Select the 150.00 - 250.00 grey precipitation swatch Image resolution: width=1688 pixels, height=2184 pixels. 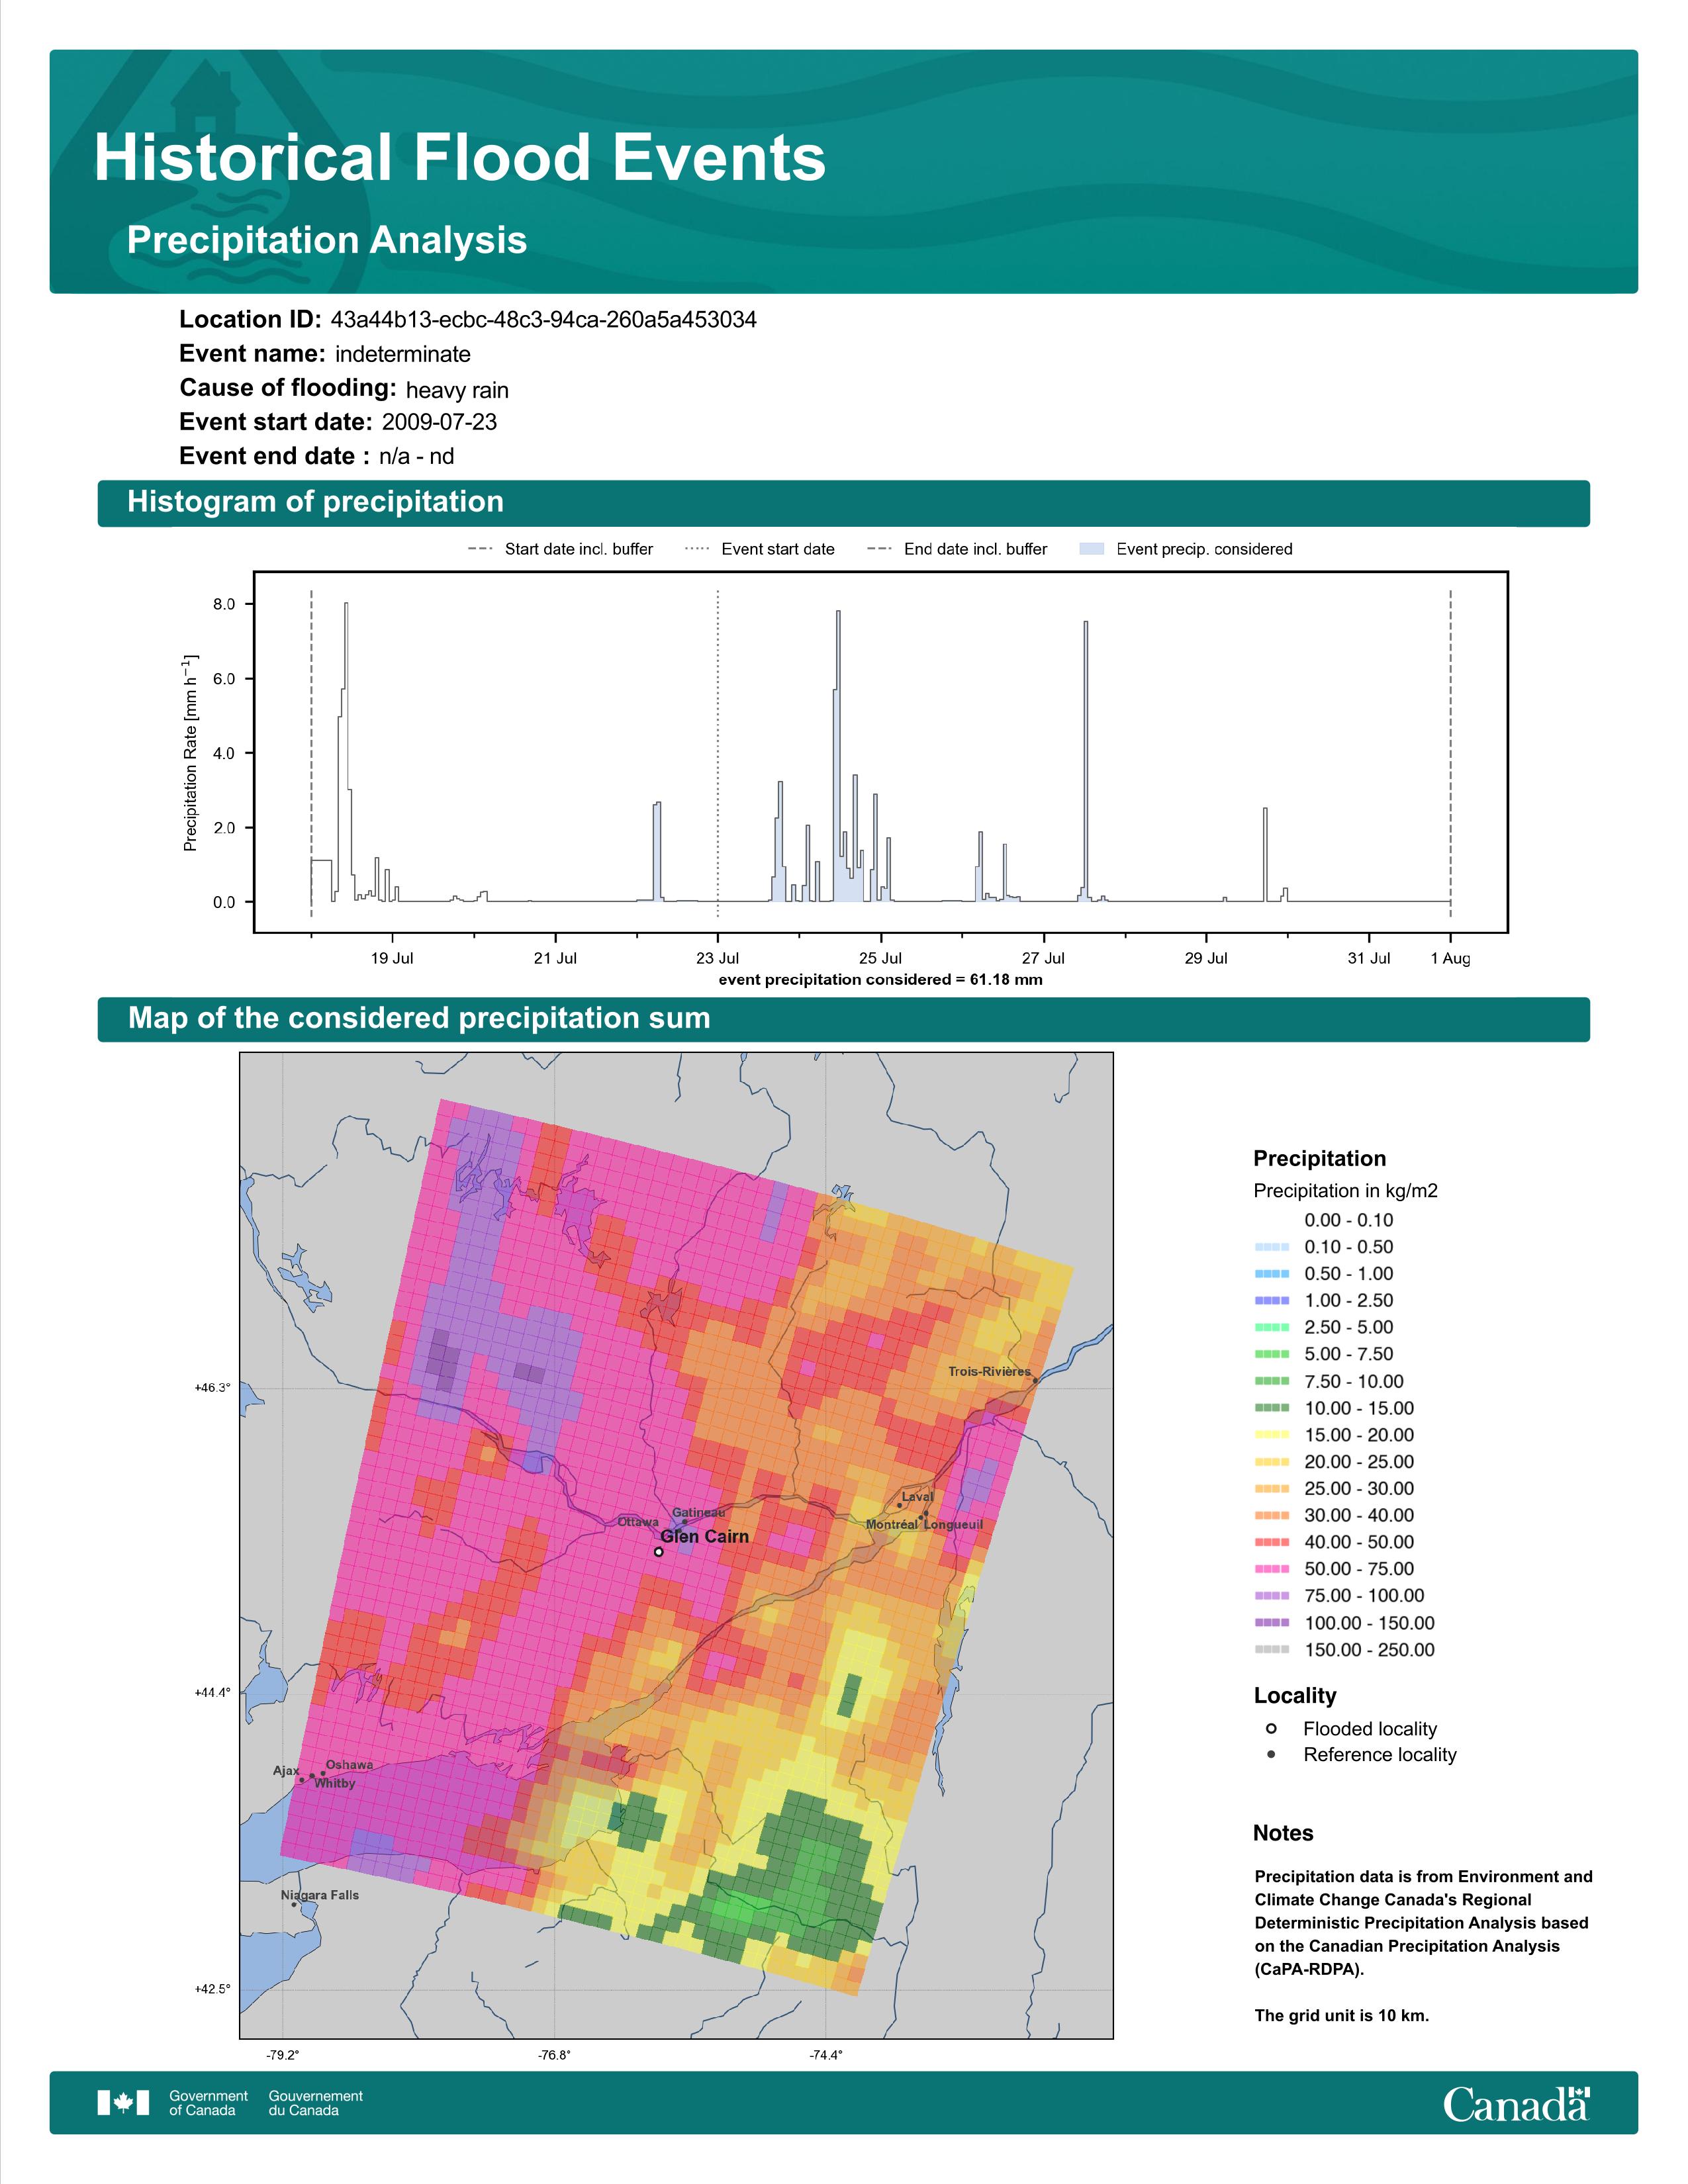tap(1272, 1650)
